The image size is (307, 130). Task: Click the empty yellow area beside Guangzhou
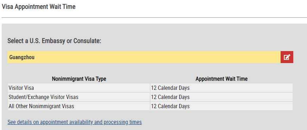(x=156, y=57)
